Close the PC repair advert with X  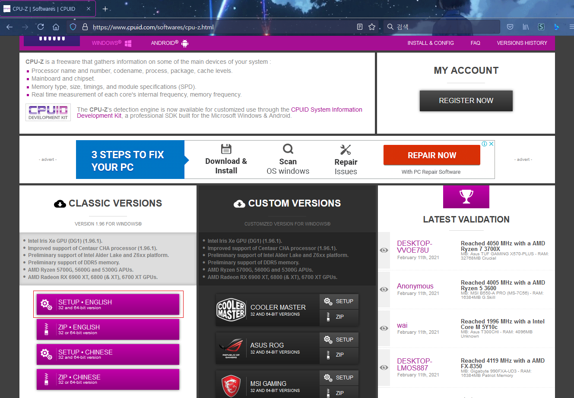(x=491, y=144)
